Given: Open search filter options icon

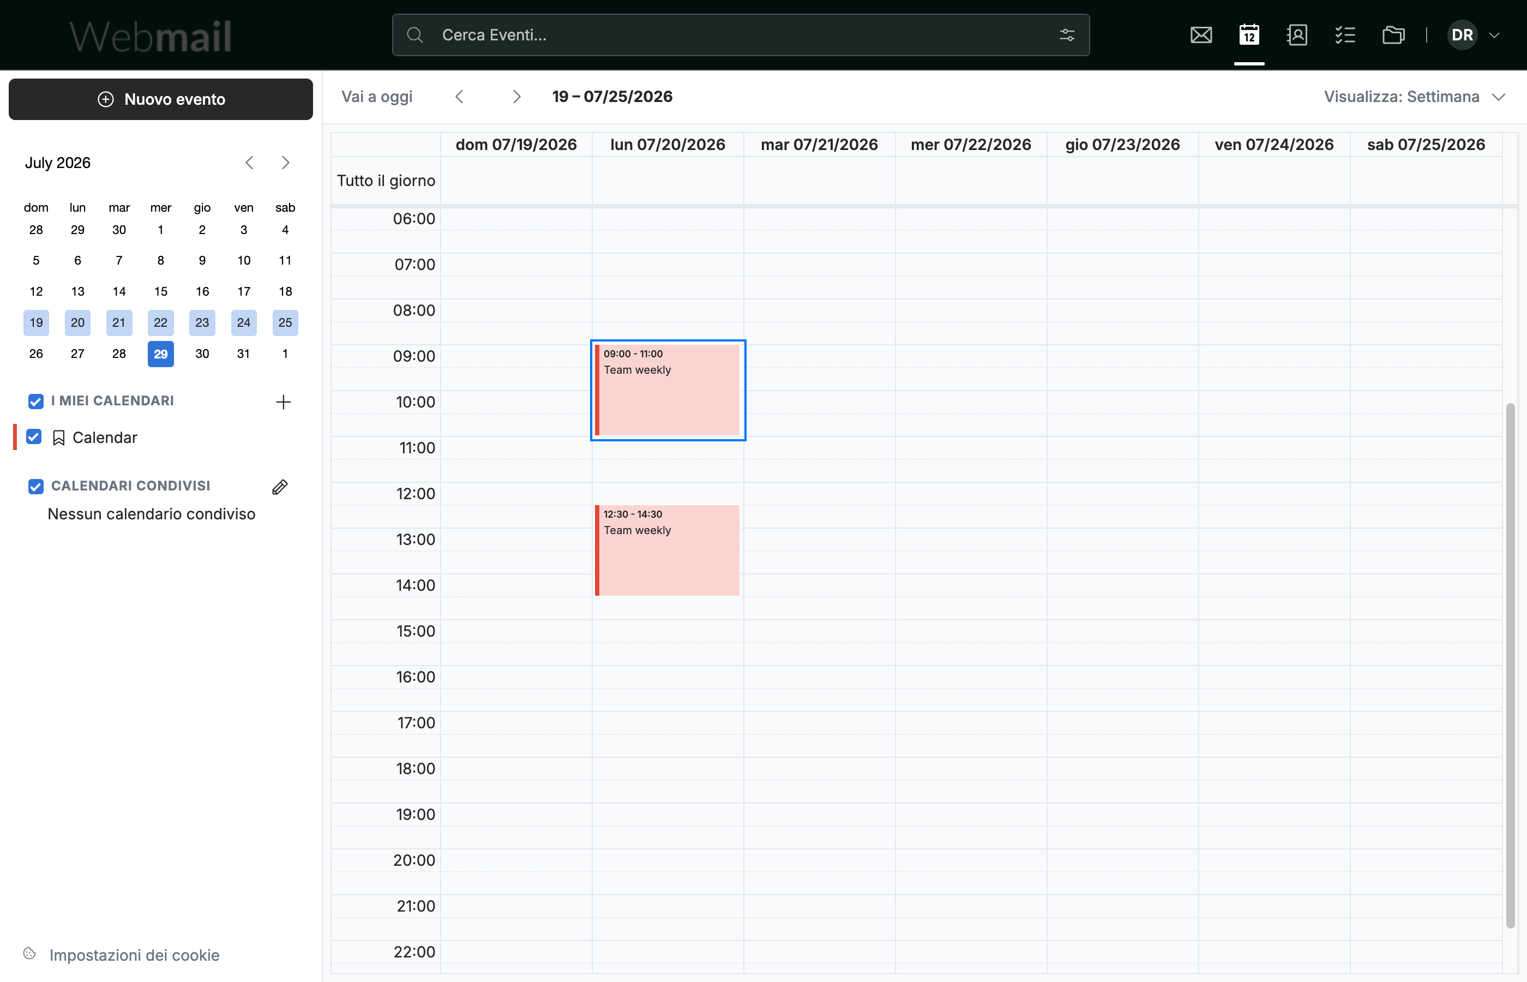Looking at the screenshot, I should coord(1067,35).
